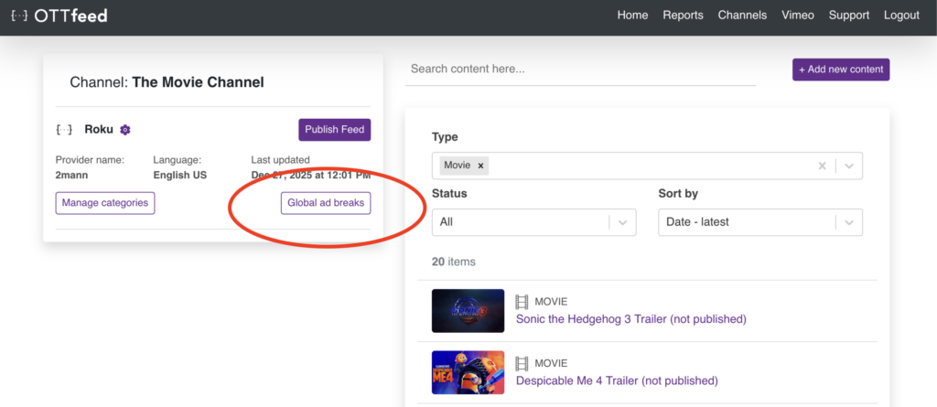The width and height of the screenshot is (937, 407).
Task: Open the Sonic the Hedgehog 3 Trailer link
Action: (630, 319)
